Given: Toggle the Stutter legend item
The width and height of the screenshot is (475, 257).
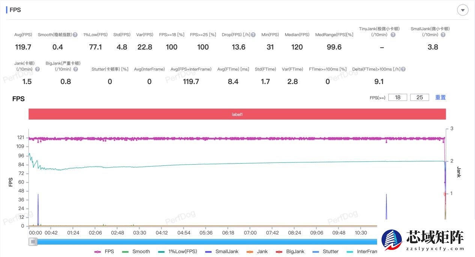Looking at the screenshot, I should [x=326, y=251].
